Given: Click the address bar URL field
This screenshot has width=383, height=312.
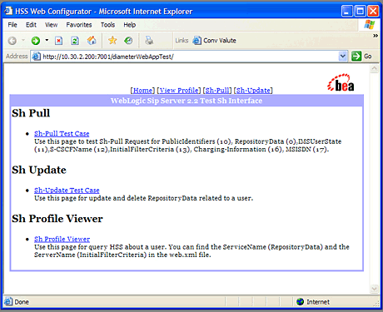Looking at the screenshot, I should click(x=190, y=57).
